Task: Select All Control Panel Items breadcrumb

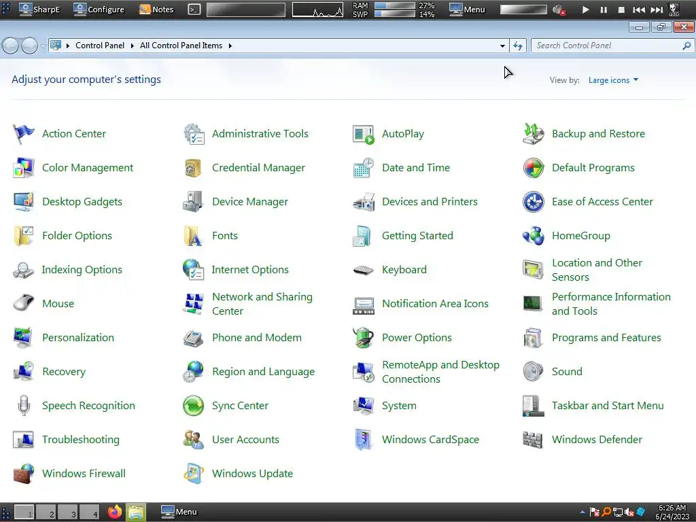Action: point(181,46)
